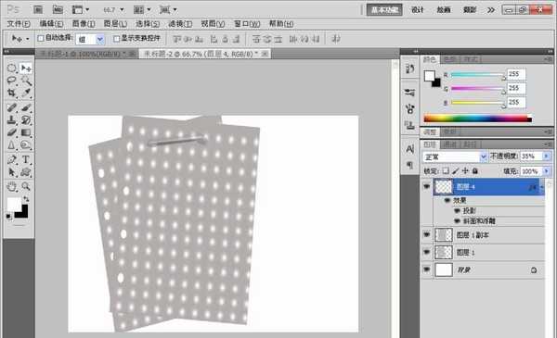Select the Clone Stamp tool
This screenshot has height=338, width=557.
click(x=12, y=119)
